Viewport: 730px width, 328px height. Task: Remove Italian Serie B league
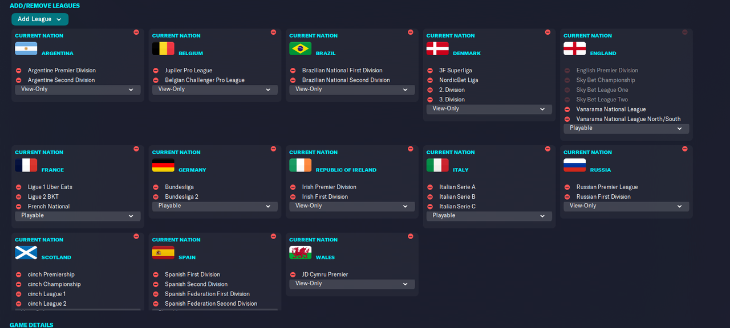[x=430, y=197]
